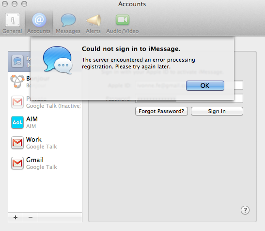This screenshot has height=231, width=265.
Task: Zoom the Accounts window
Action: pos(24,4)
